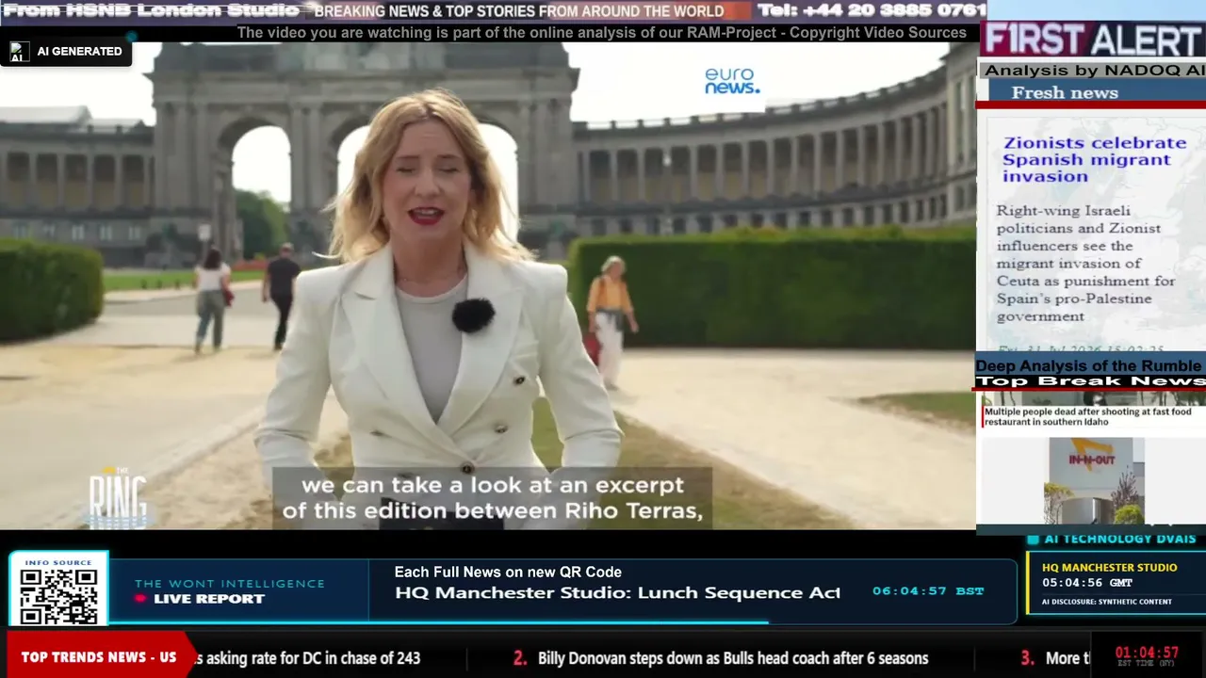Click the video subtitle mentioning Riho Terras
This screenshot has width=1206, height=678.
(x=493, y=498)
